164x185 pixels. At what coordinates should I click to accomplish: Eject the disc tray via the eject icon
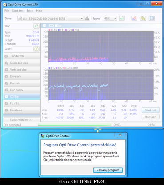[x=87, y=18]
